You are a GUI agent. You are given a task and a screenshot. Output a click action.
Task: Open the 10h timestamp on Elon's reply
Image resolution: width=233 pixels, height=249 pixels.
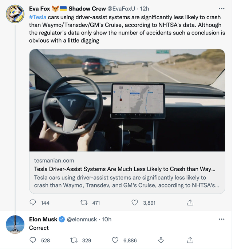point(107,219)
